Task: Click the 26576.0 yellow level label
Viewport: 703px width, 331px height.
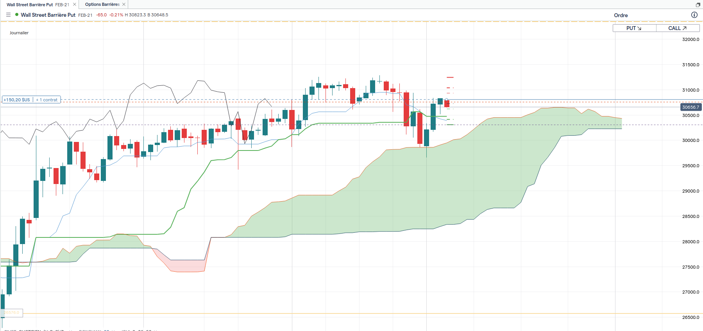Action: click(12, 313)
